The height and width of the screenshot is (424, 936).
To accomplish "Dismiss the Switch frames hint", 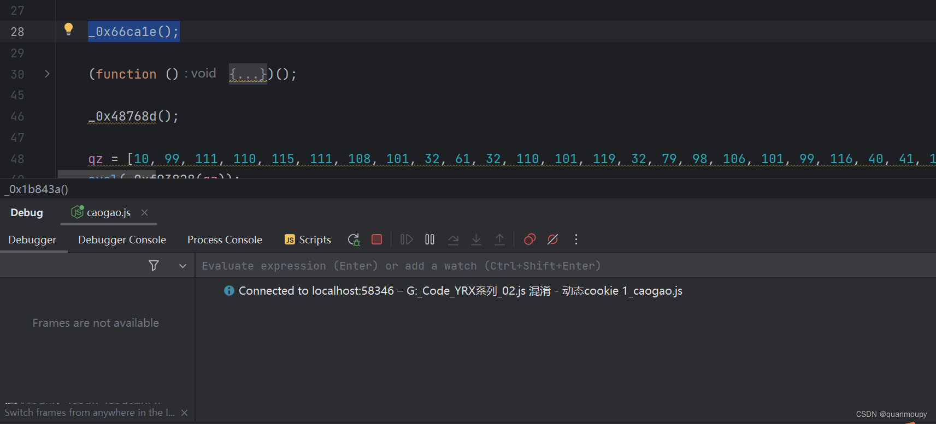I will pos(185,413).
